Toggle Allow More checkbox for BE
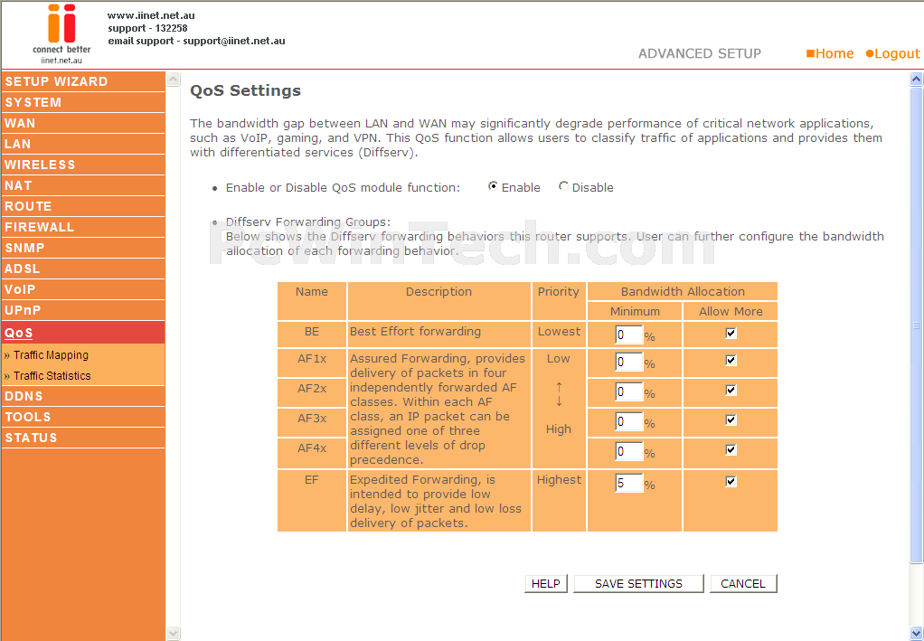The height and width of the screenshot is (641, 924). tap(731, 334)
